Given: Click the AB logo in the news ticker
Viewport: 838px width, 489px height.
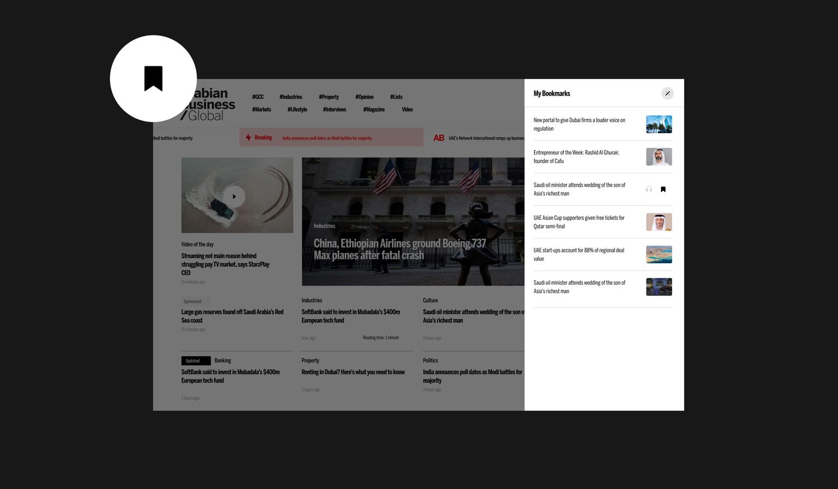Looking at the screenshot, I should [x=438, y=138].
